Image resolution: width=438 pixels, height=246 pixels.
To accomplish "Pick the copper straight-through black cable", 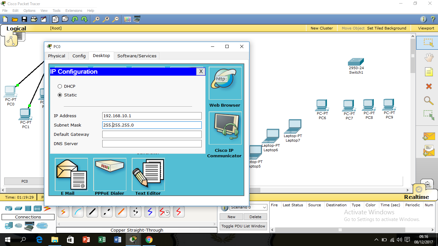I will pyautogui.click(x=92, y=212).
